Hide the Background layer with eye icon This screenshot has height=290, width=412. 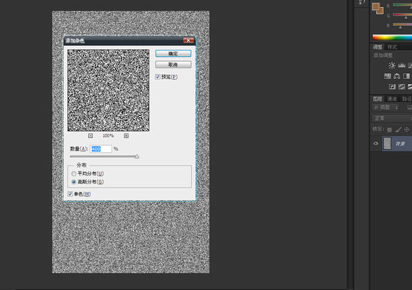pyautogui.click(x=376, y=144)
